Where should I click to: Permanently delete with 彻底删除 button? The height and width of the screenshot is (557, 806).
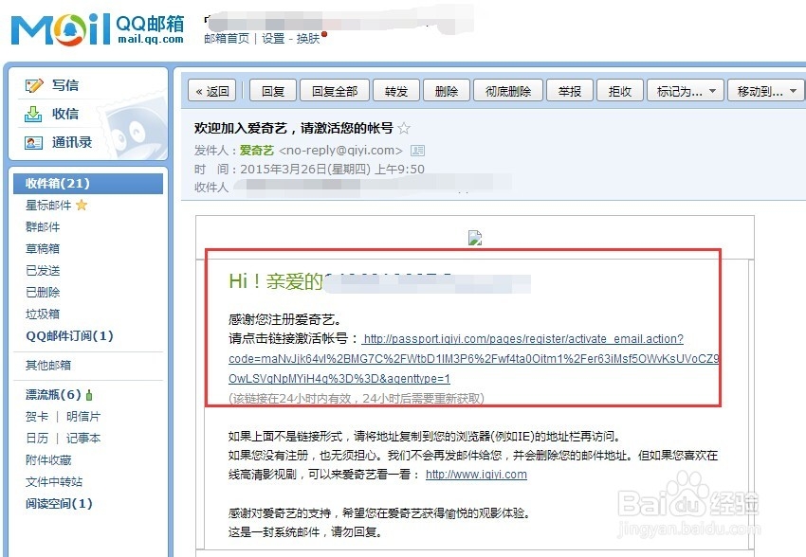tap(508, 91)
